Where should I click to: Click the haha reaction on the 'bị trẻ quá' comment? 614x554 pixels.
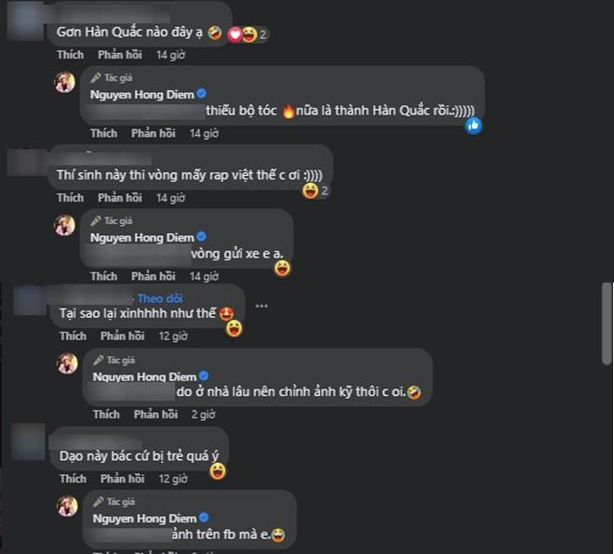(x=218, y=471)
